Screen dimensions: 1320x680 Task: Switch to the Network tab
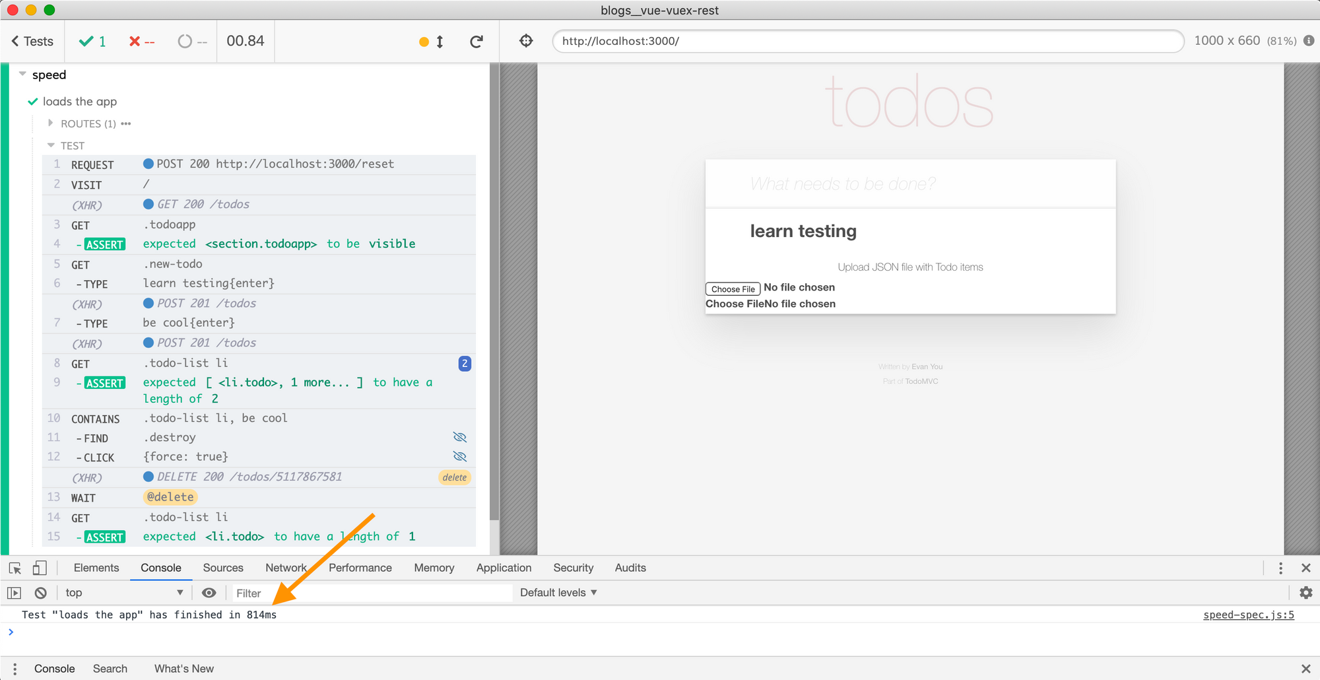286,568
